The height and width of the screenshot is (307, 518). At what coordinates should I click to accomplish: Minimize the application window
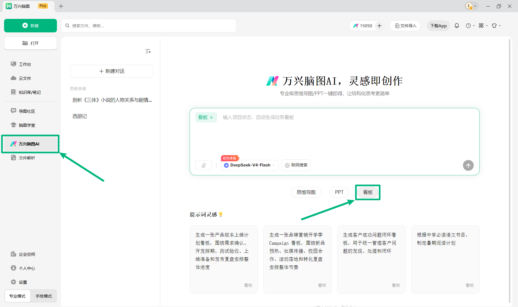(488, 6)
